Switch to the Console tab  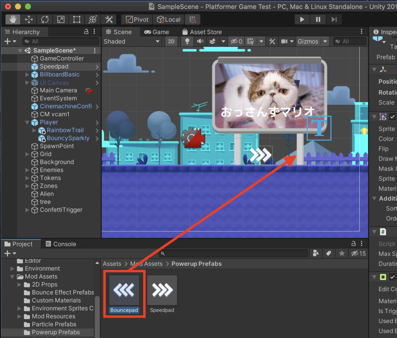61,244
